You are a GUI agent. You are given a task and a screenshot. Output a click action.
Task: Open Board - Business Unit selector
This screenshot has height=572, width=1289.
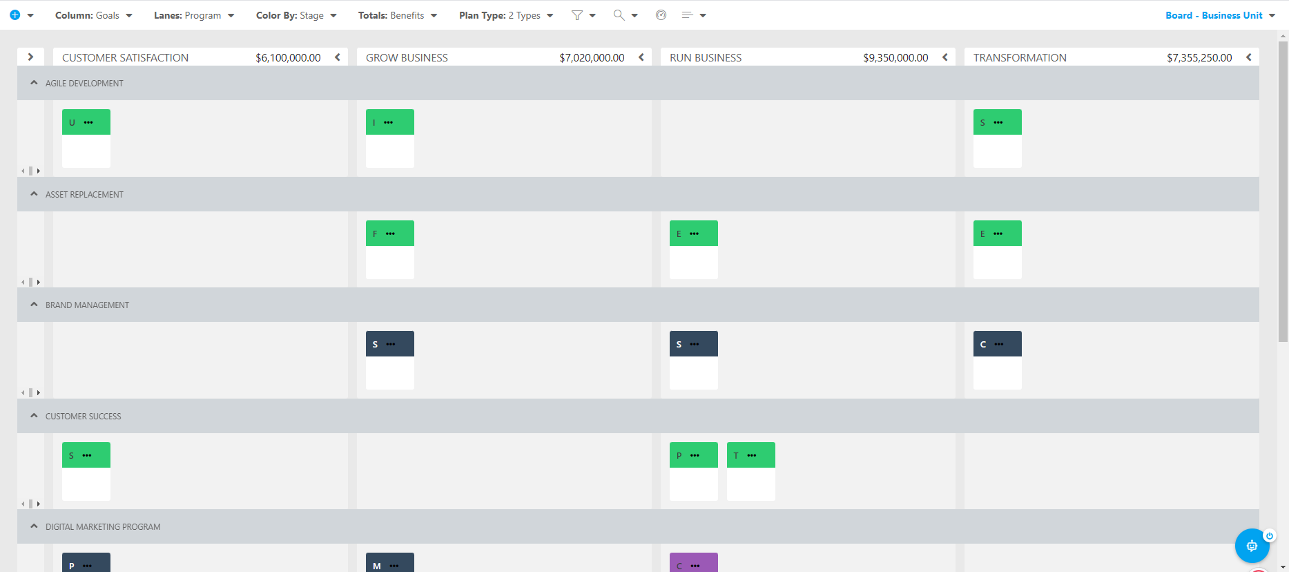coord(1220,15)
